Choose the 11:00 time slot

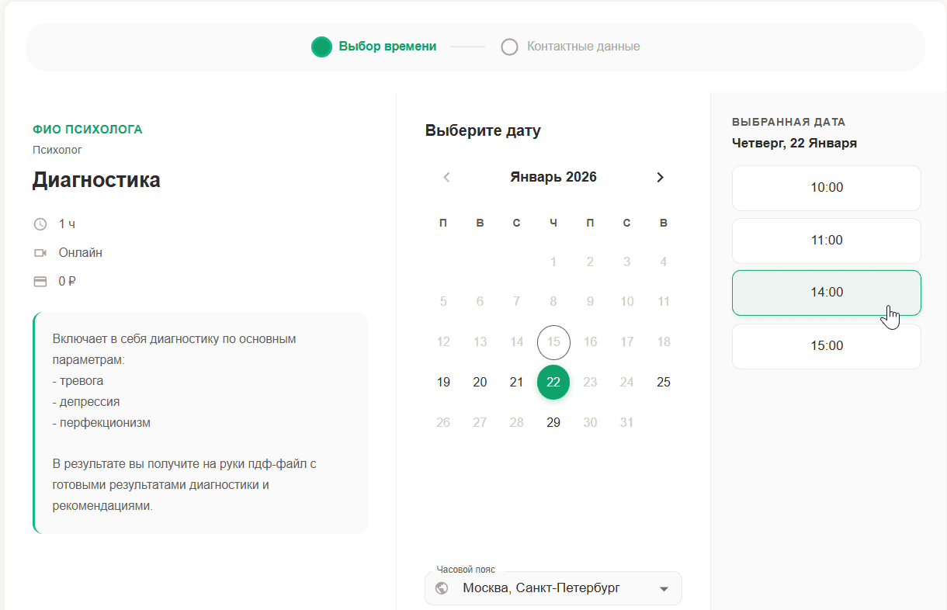point(826,241)
